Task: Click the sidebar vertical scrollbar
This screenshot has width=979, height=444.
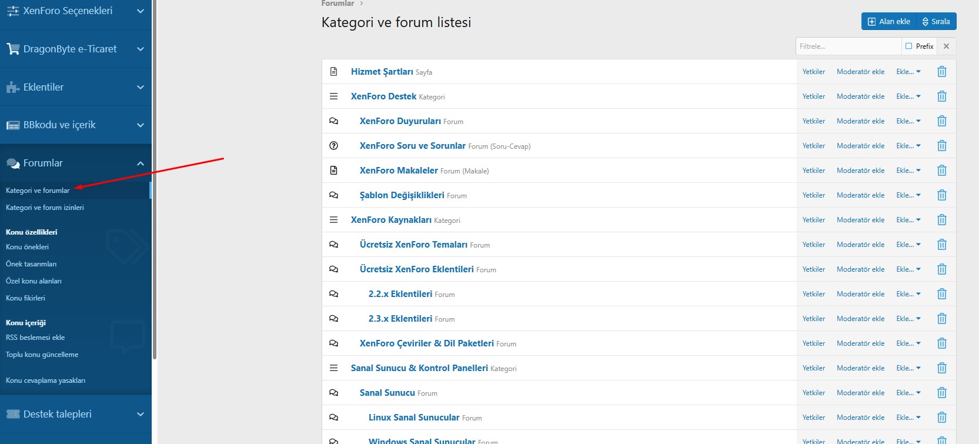Action: [154, 179]
